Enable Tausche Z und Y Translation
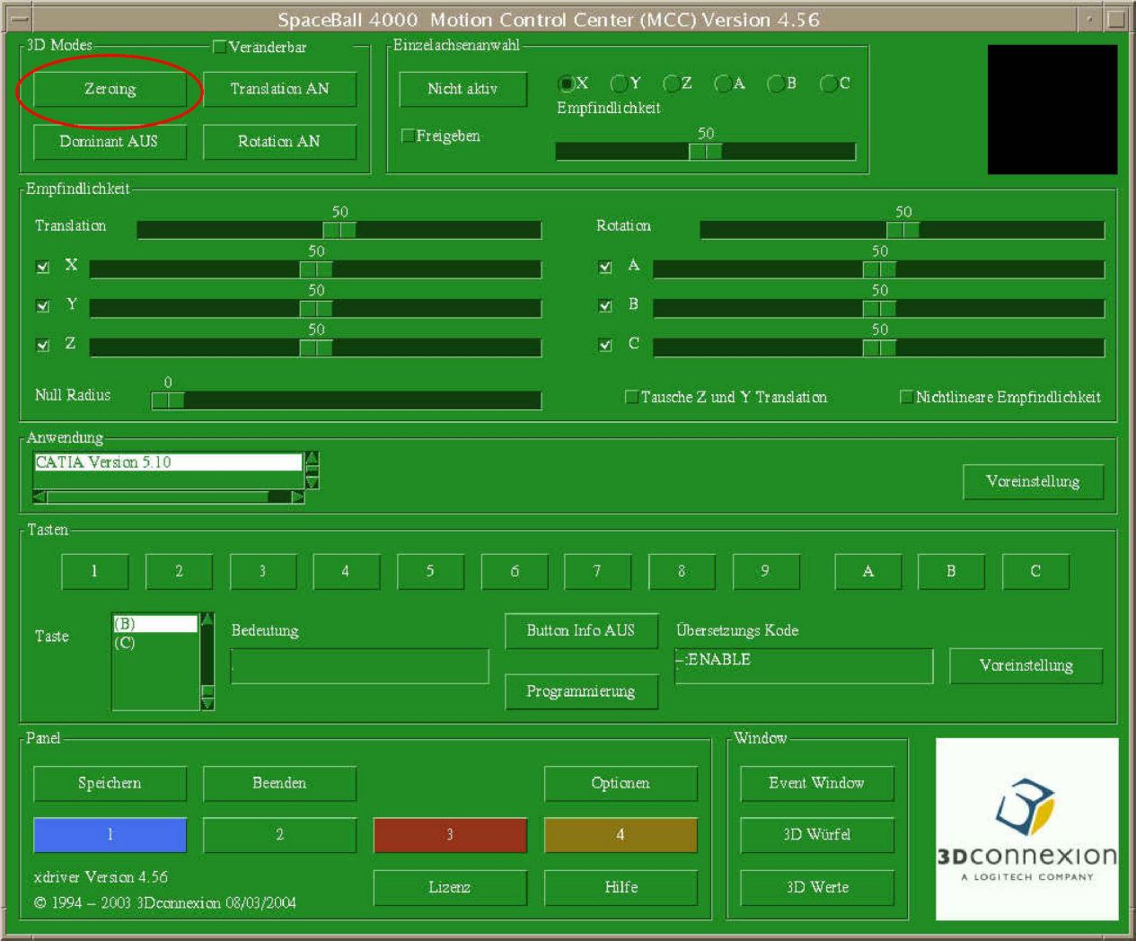This screenshot has height=941, width=1136. [x=631, y=397]
